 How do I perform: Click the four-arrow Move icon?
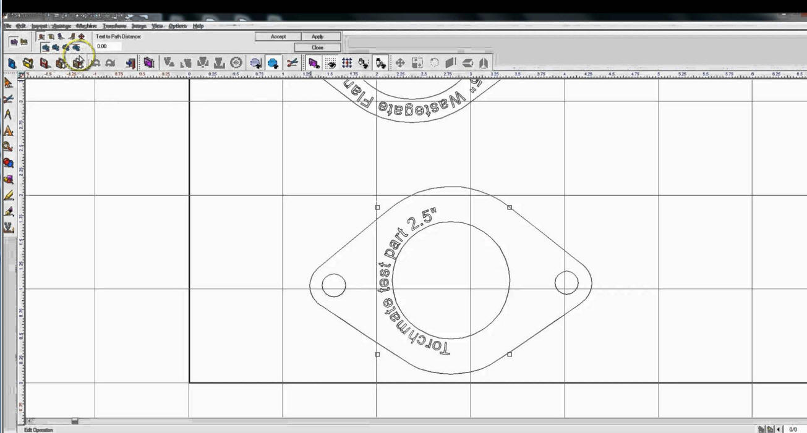coord(400,63)
